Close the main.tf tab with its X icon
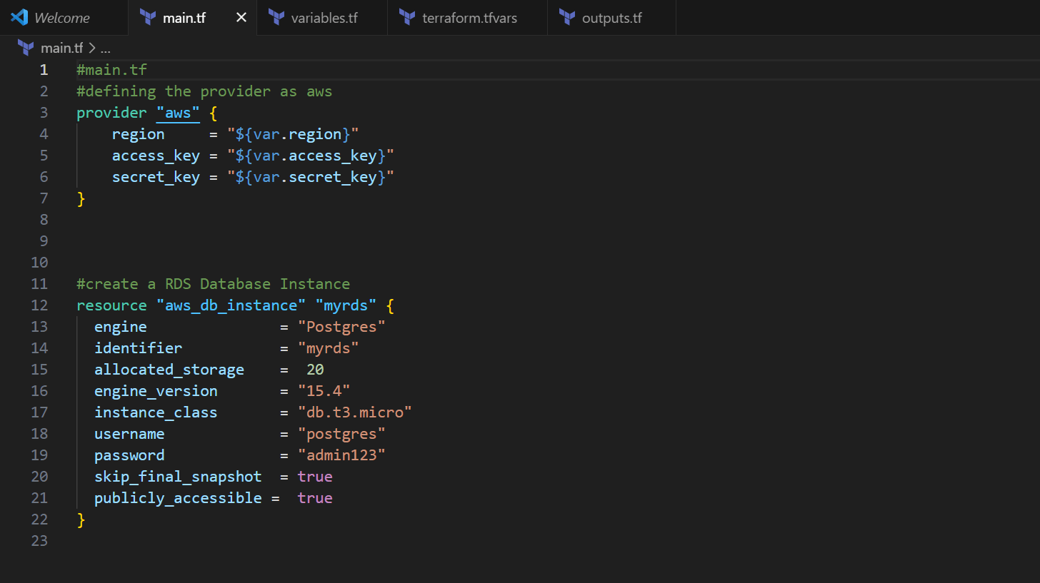Screen dimensions: 1040x583 tap(241, 18)
